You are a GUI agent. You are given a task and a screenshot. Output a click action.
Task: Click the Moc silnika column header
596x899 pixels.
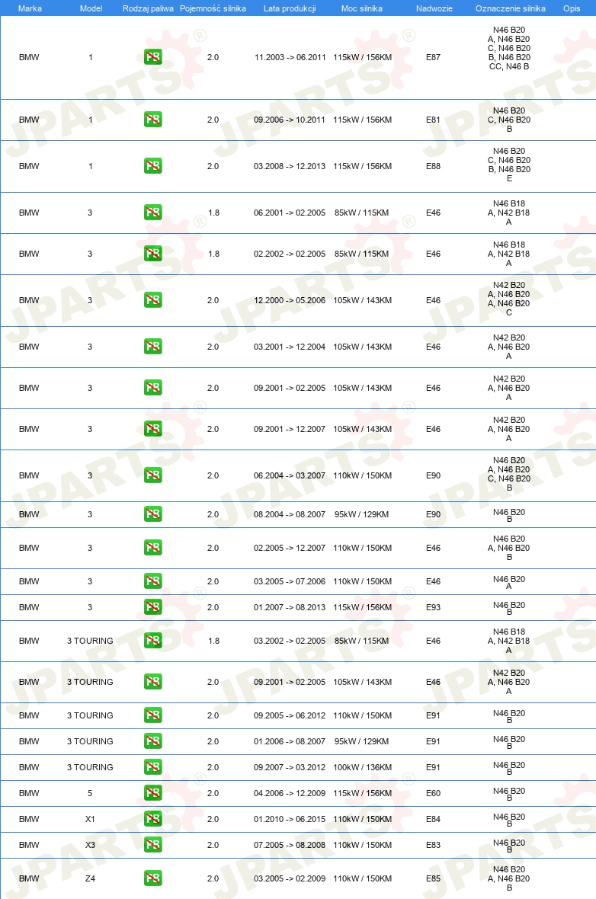pos(362,8)
